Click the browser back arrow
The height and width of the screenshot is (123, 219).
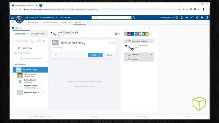coord(13,9)
